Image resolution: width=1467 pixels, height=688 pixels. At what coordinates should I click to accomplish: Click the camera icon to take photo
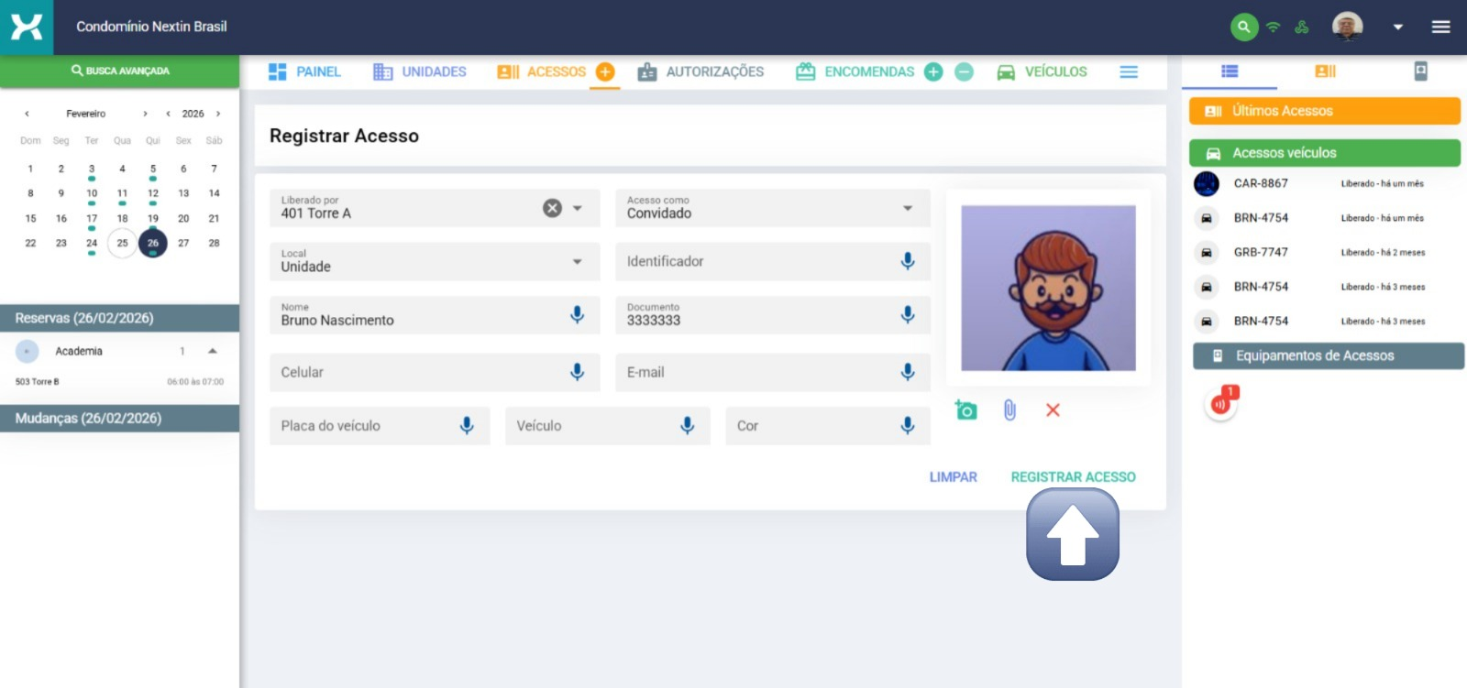965,410
